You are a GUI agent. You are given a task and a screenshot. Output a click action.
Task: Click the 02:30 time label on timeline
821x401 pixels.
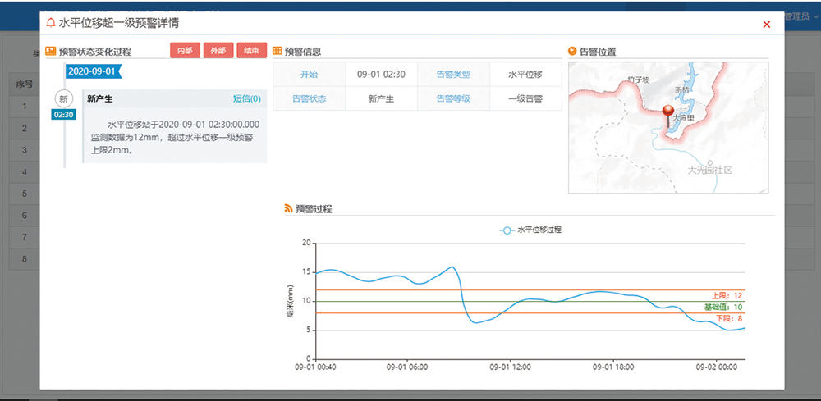click(64, 115)
